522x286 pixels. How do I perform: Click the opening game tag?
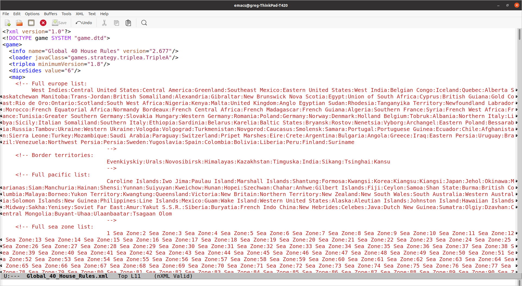click(12, 44)
